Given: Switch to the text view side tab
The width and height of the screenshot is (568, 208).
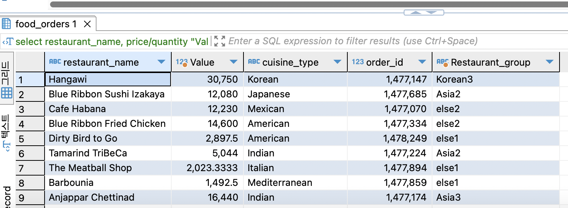Looking at the screenshot, I should point(7,133).
